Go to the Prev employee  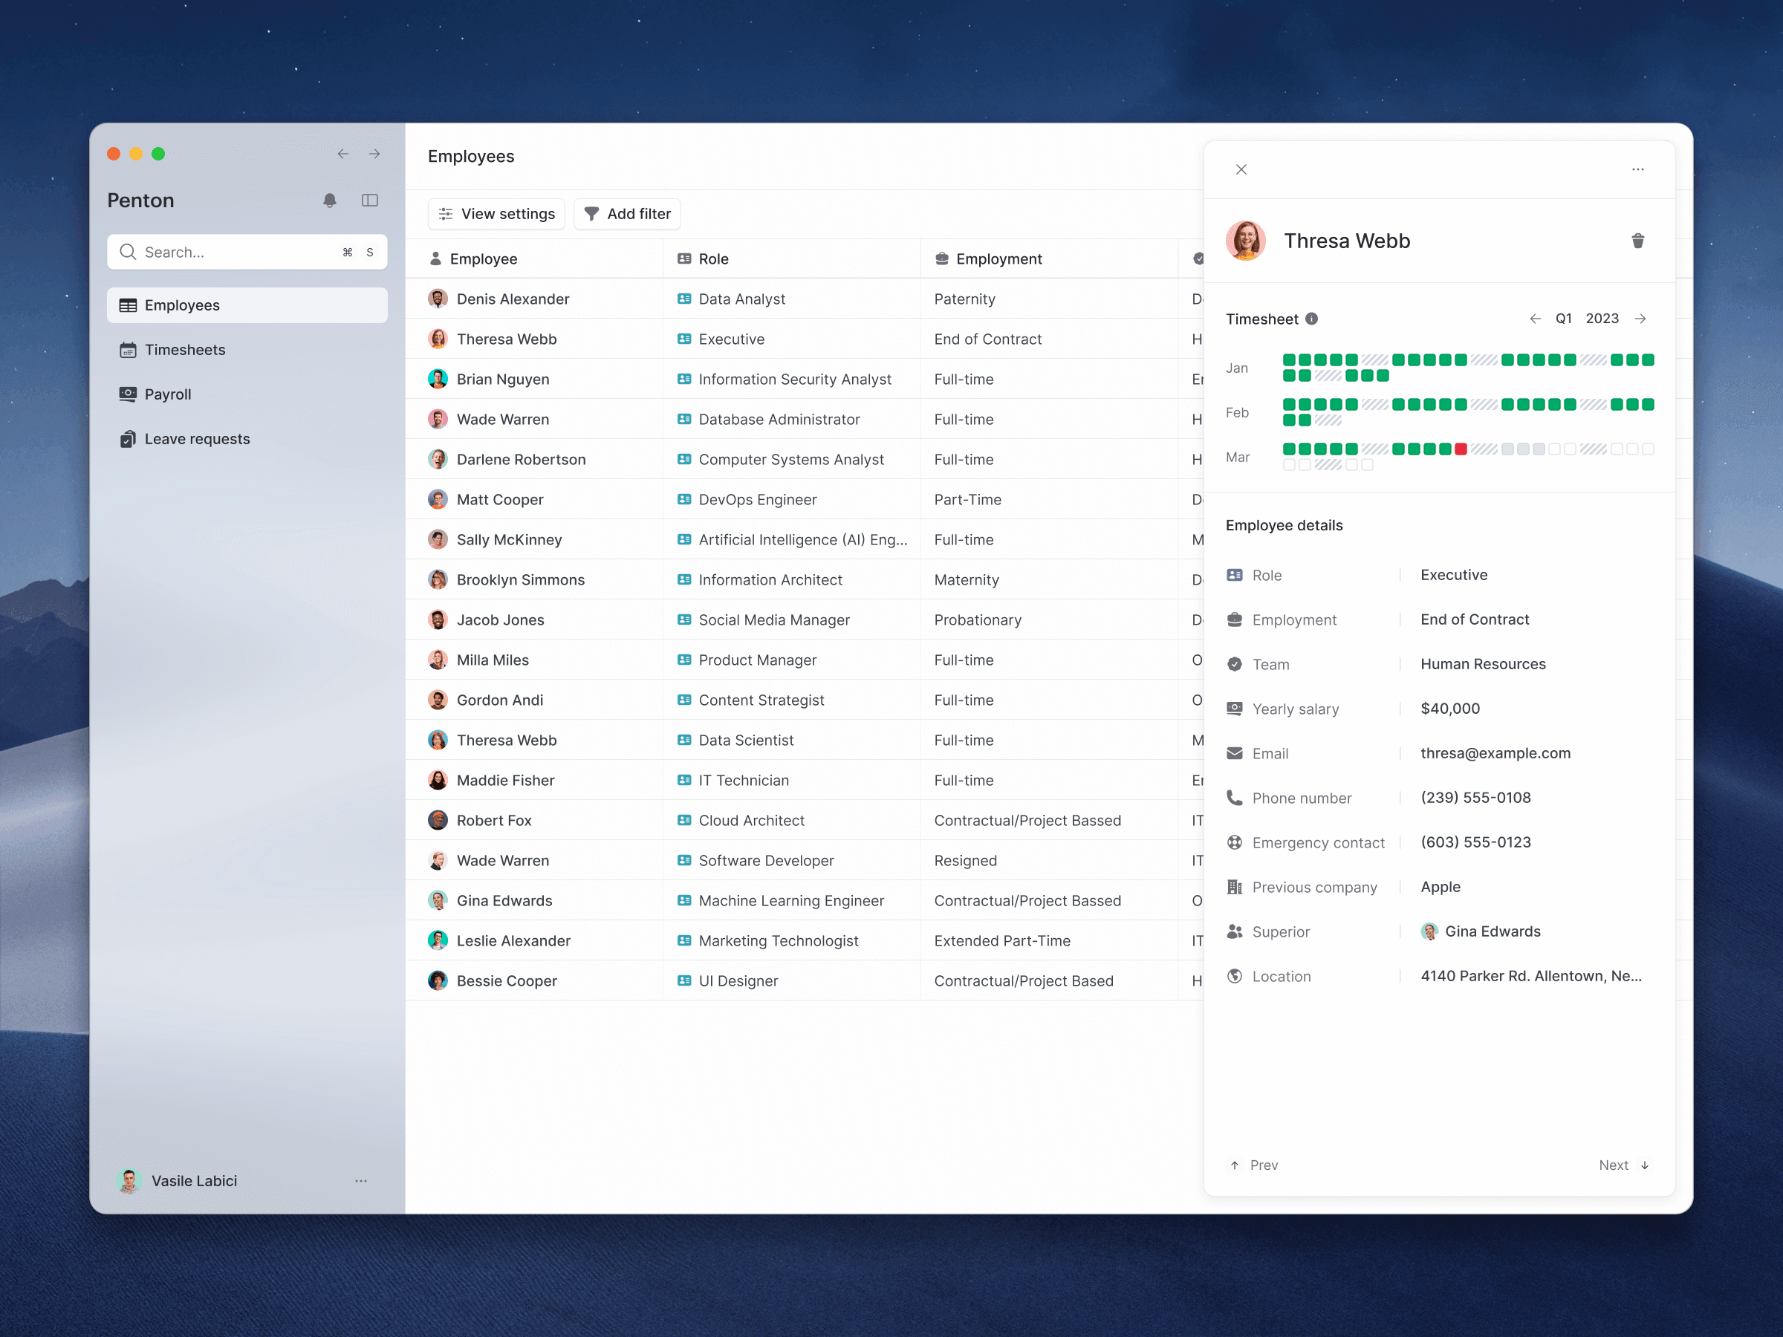point(1253,1165)
